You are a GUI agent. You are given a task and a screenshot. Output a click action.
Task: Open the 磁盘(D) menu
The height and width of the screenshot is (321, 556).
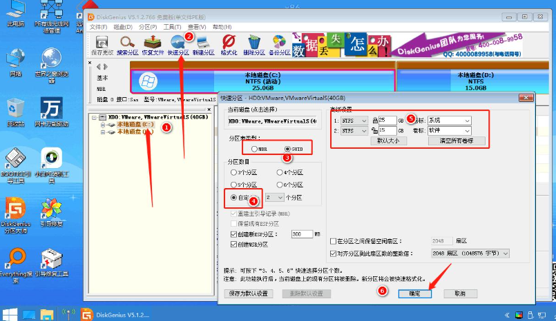[123, 27]
